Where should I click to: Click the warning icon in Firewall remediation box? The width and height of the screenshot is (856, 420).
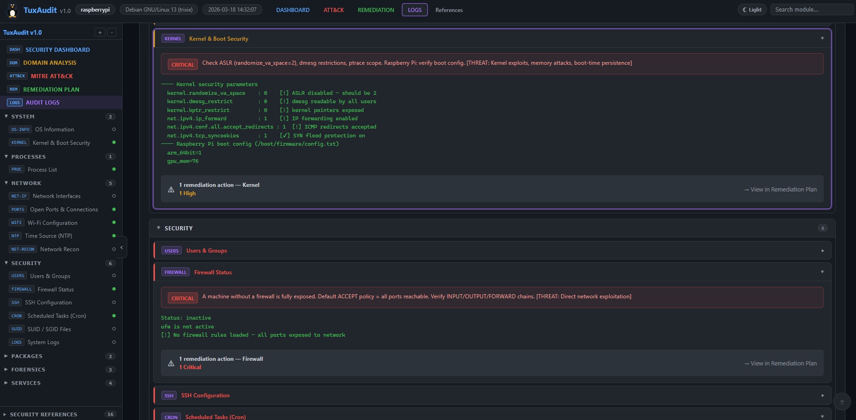171,363
